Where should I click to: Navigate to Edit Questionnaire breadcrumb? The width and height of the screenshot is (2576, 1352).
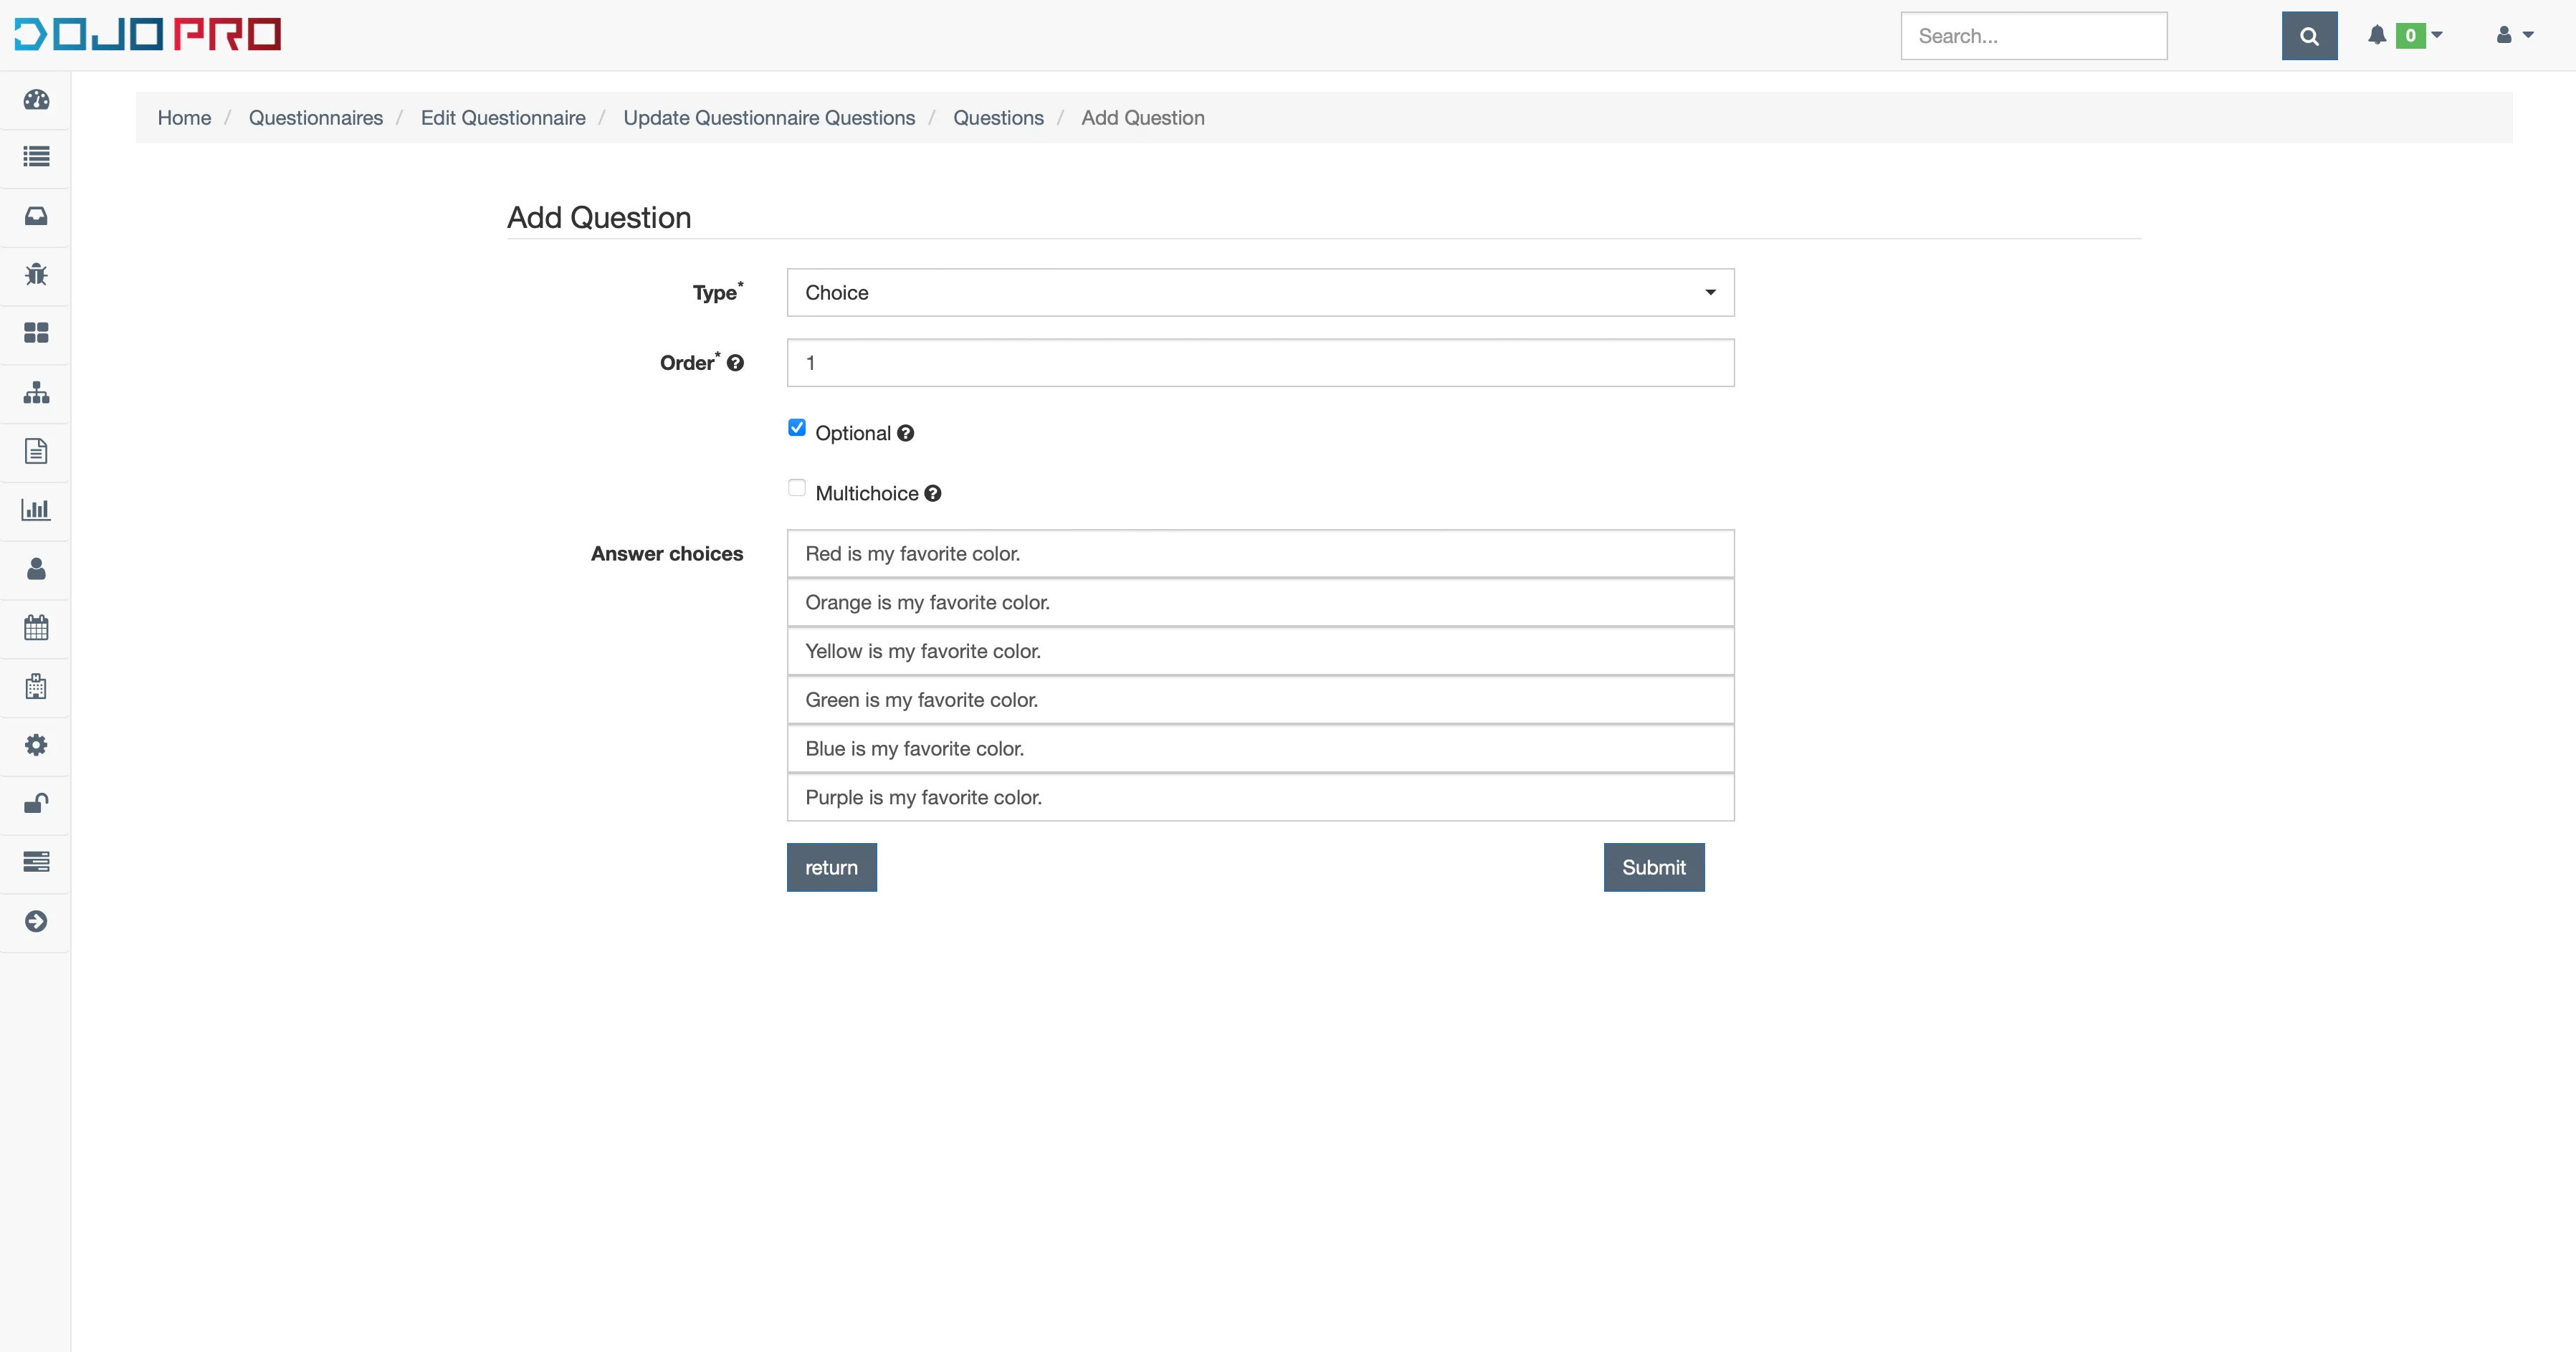[x=503, y=118]
